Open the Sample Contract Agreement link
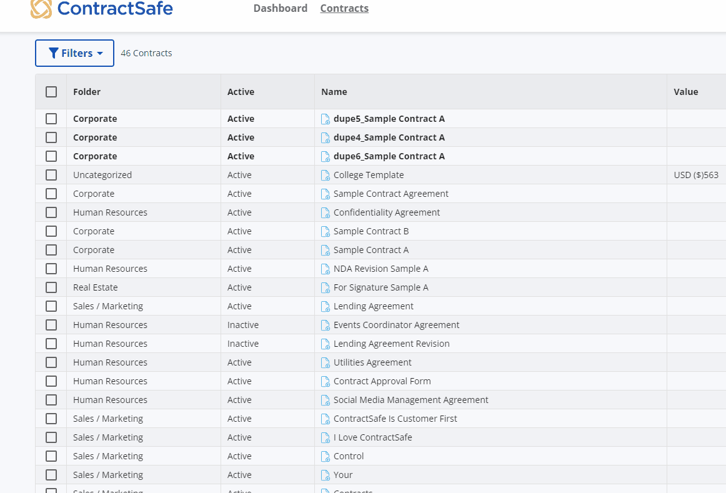This screenshot has height=493, width=726. (390, 194)
